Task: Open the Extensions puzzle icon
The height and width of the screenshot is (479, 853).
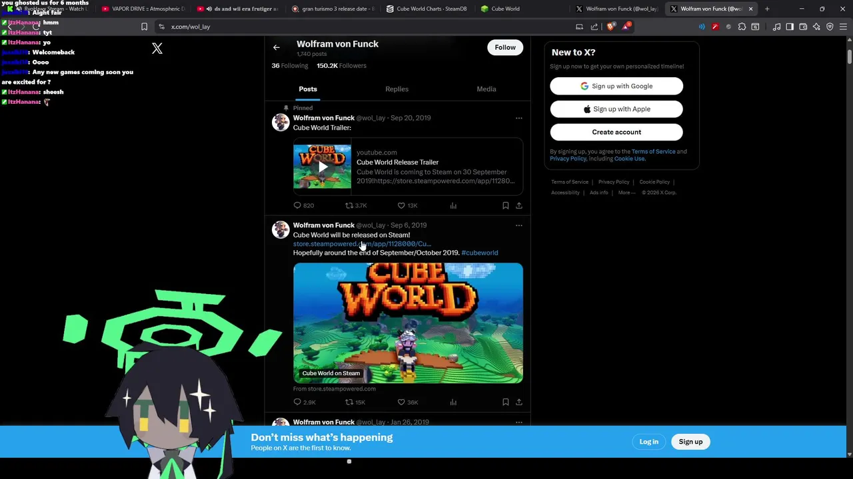Action: [742, 27]
